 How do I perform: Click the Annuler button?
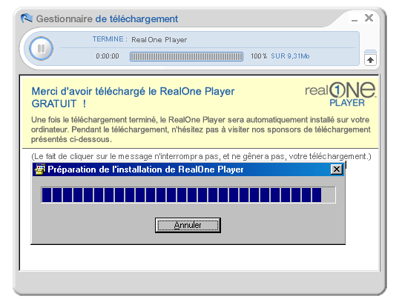pyautogui.click(x=188, y=225)
